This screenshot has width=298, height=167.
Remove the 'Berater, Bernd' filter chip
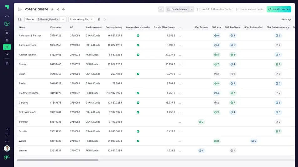[x=58, y=19]
